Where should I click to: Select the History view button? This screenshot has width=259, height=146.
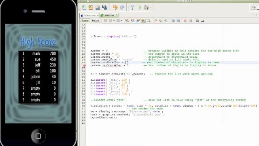pos(96,21)
